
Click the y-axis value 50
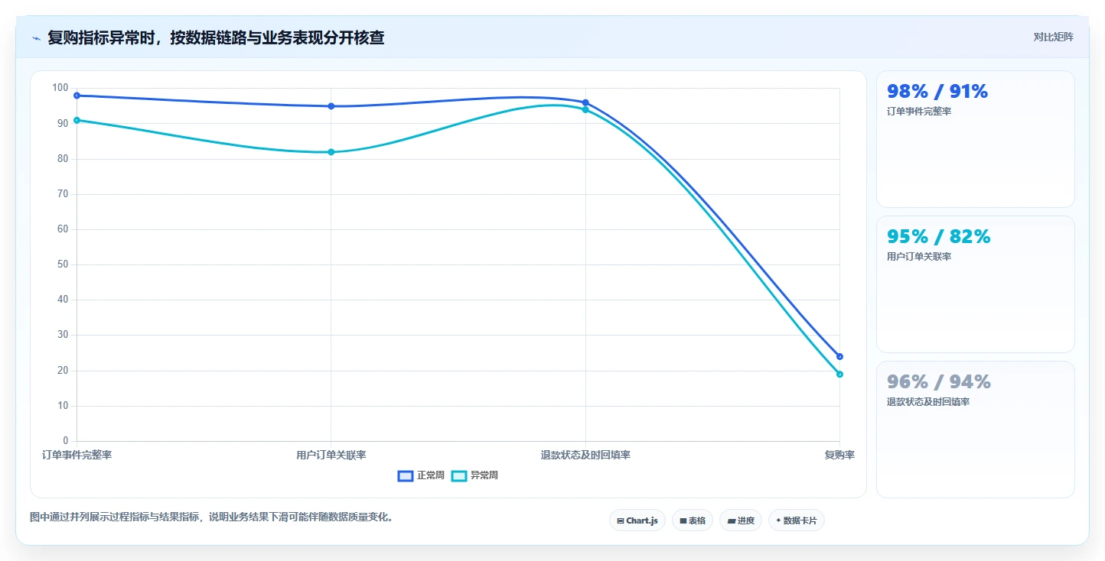(63, 264)
